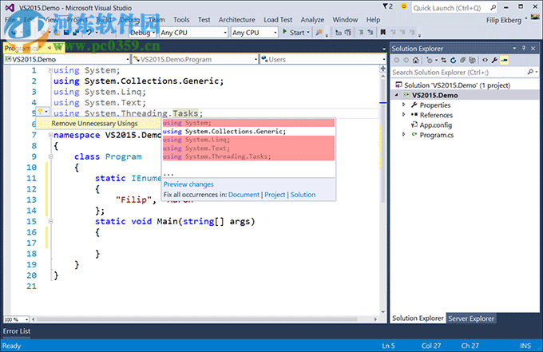Collapse the VS2015.Demo project node
Viewport: 543px width, 352px height.
[x=397, y=94]
